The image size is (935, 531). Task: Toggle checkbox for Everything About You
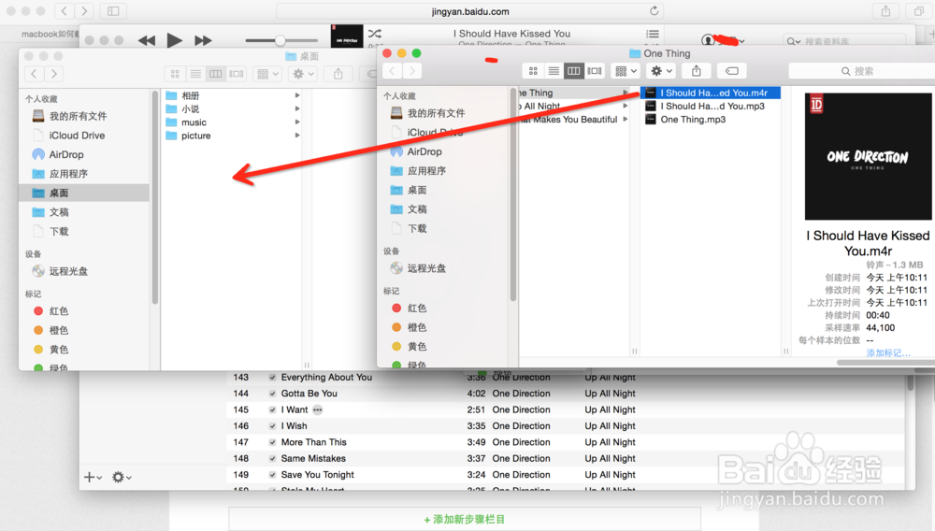(x=272, y=378)
